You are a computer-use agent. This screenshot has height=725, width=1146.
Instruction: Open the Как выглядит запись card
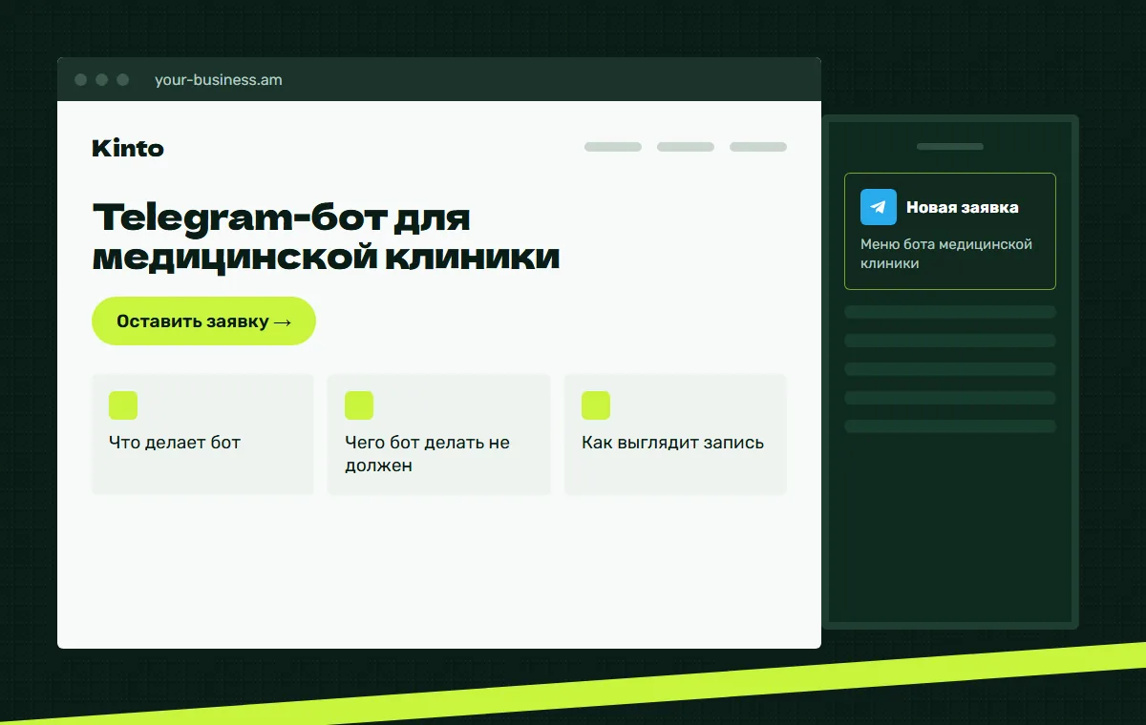coord(675,434)
